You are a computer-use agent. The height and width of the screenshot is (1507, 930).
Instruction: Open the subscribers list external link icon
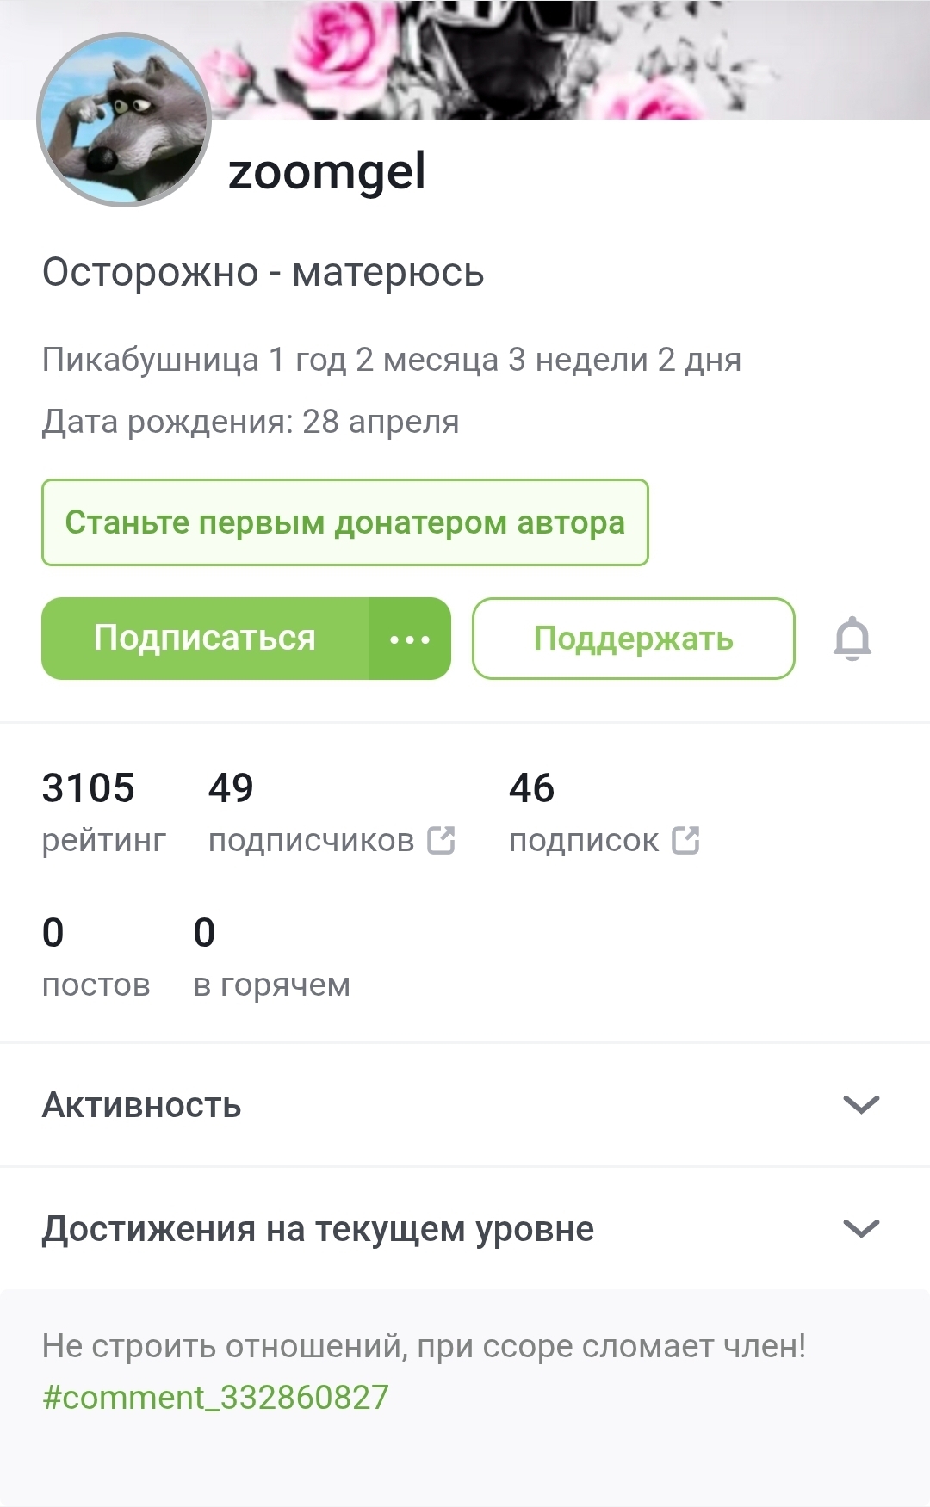[x=442, y=840]
